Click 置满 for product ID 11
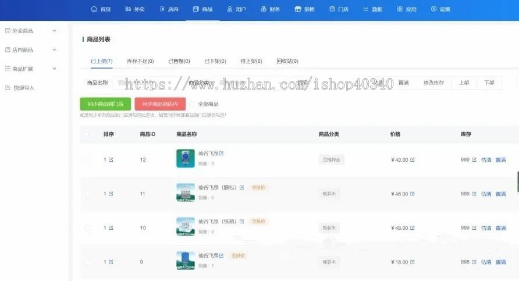The width and height of the screenshot is (519, 281). pos(501,194)
